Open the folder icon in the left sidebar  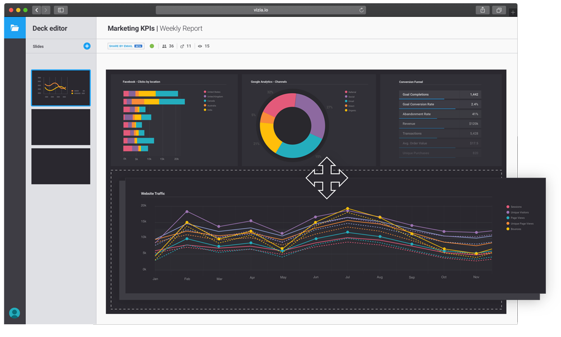pos(15,28)
